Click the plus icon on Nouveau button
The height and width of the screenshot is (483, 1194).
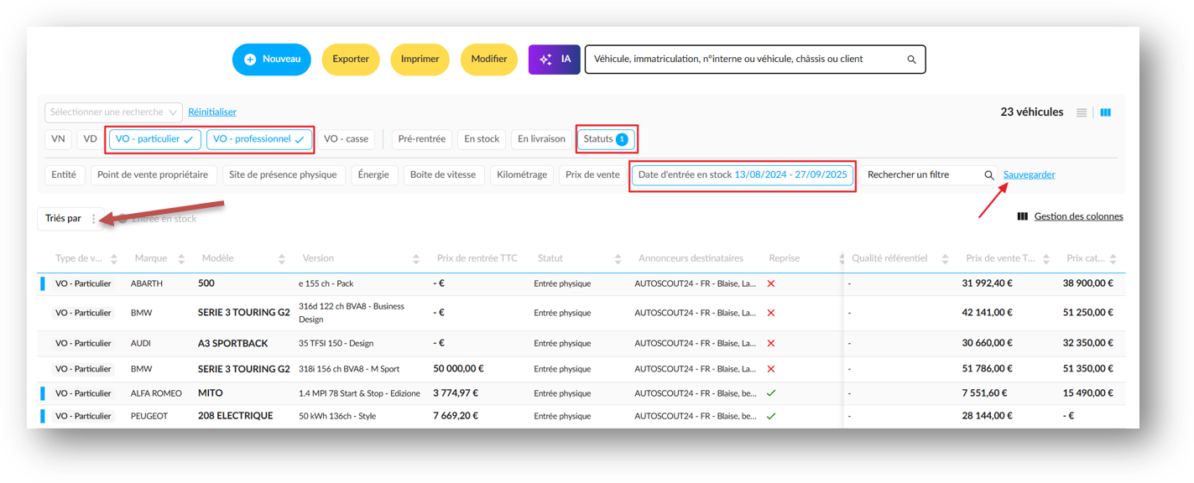pos(250,60)
